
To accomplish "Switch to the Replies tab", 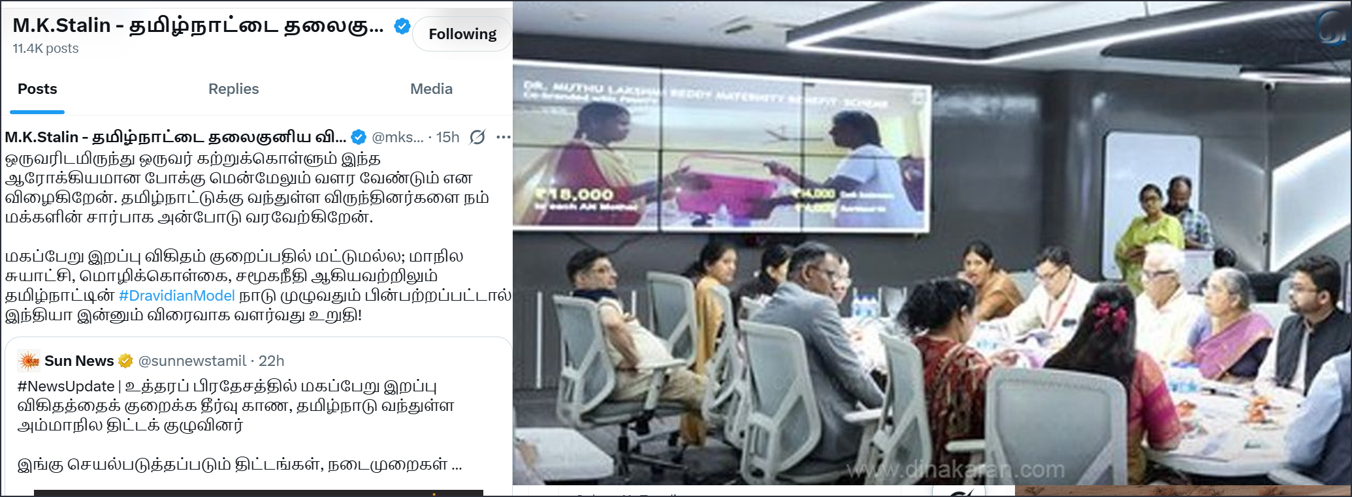I will tap(233, 89).
